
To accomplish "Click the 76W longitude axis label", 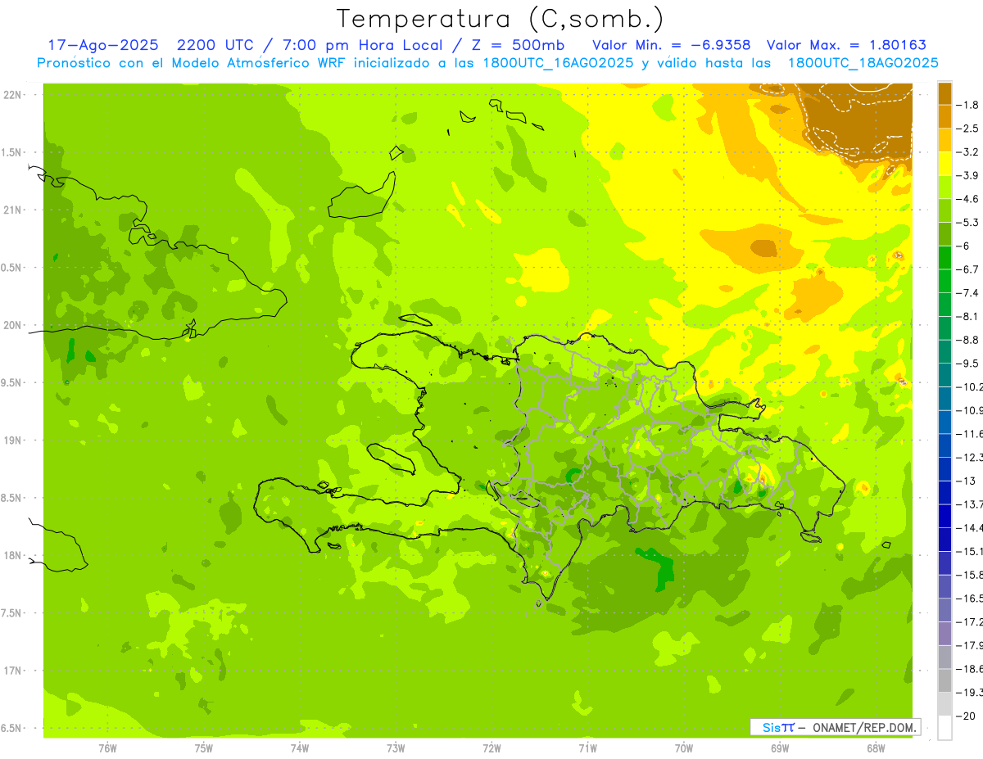I will coord(107,748).
